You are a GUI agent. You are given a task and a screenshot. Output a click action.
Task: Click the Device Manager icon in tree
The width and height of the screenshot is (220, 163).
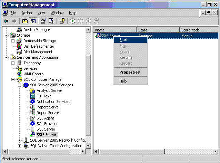pyautogui.click(x=19, y=30)
